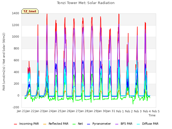Viewport: 172px width, 129px height.
Task: Click the TZ_tmet label box
Action: (x=30, y=11)
